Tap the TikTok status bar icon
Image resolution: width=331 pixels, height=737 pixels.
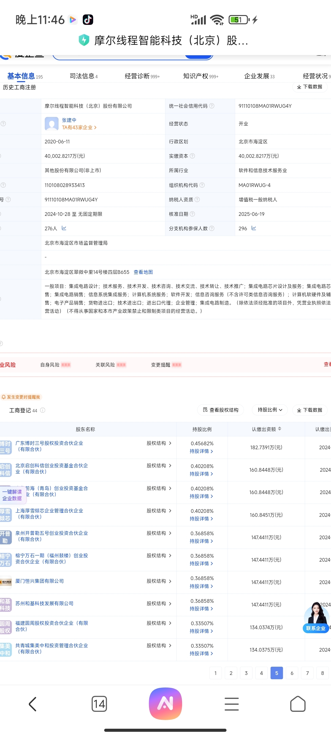point(88,20)
